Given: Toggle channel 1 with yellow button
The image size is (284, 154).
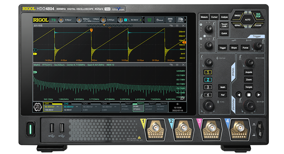Looking at the screenshot, I should click(x=208, y=72).
